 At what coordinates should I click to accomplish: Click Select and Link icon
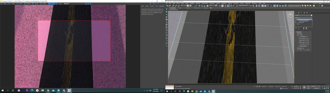tap(173, 6)
